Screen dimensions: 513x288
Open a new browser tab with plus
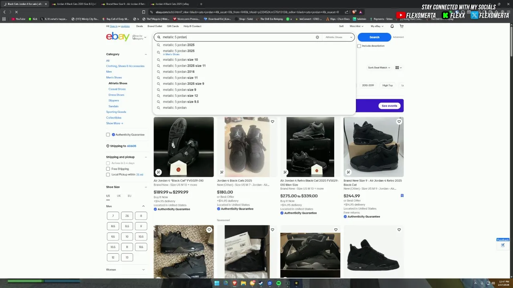point(201,4)
